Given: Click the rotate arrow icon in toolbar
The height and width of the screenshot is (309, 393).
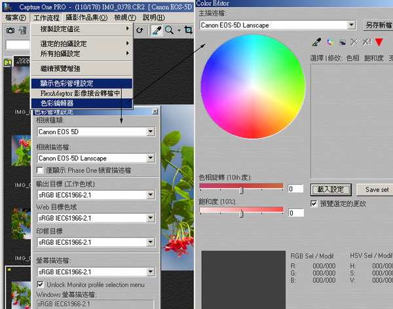Looking at the screenshot, I should [x=140, y=30].
